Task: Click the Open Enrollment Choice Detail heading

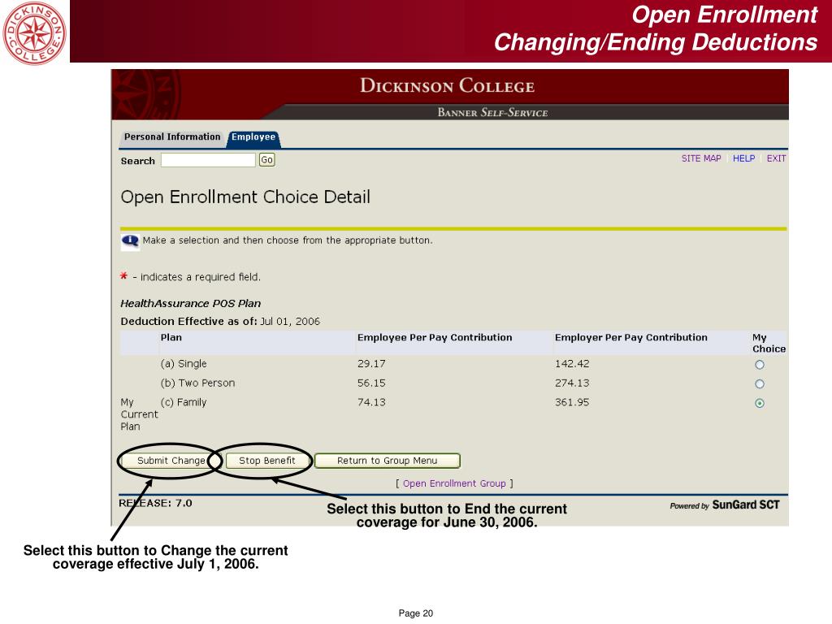Action: tap(245, 197)
